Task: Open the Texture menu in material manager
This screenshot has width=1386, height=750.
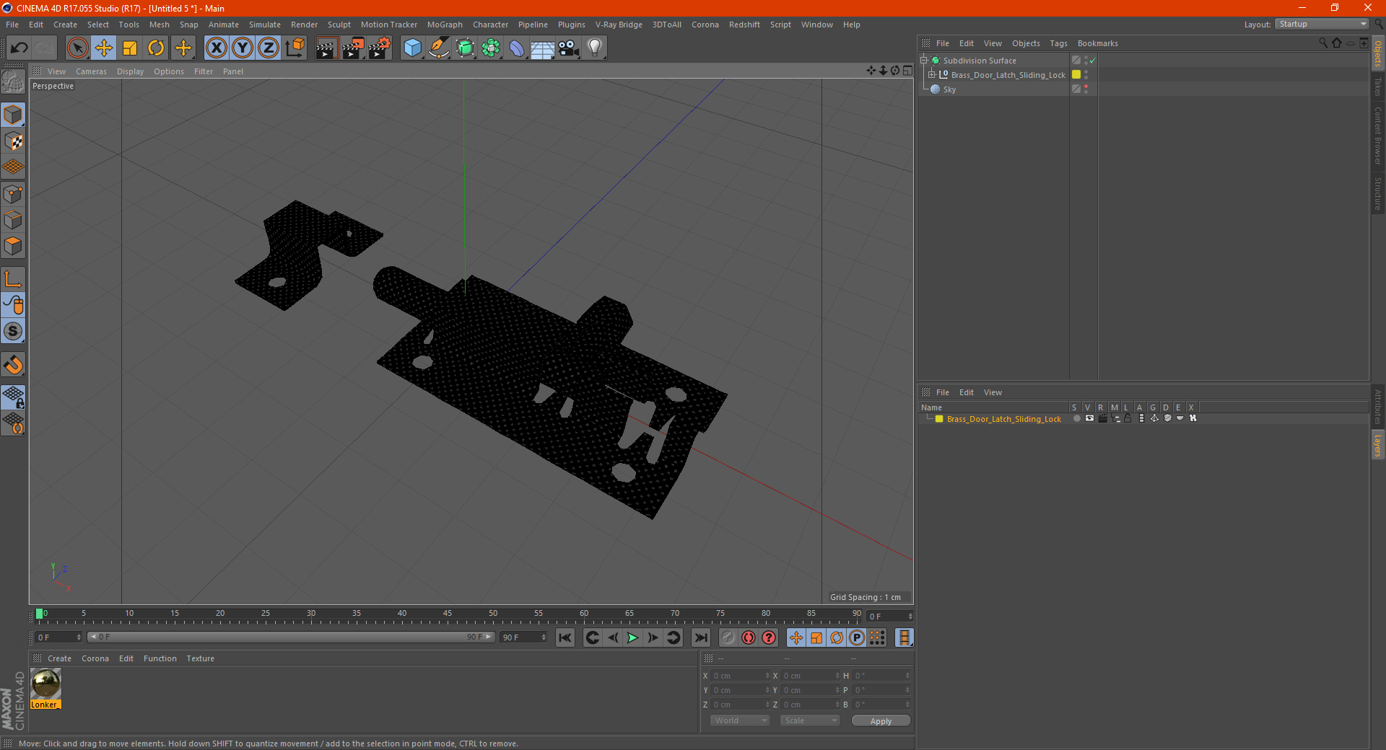Action: 200,658
